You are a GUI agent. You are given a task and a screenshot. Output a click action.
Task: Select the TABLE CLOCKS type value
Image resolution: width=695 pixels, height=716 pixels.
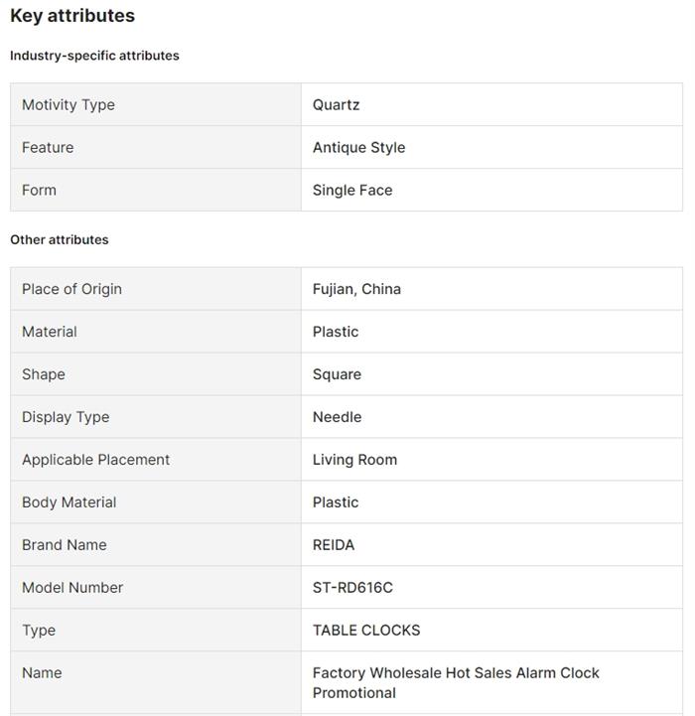click(x=366, y=631)
